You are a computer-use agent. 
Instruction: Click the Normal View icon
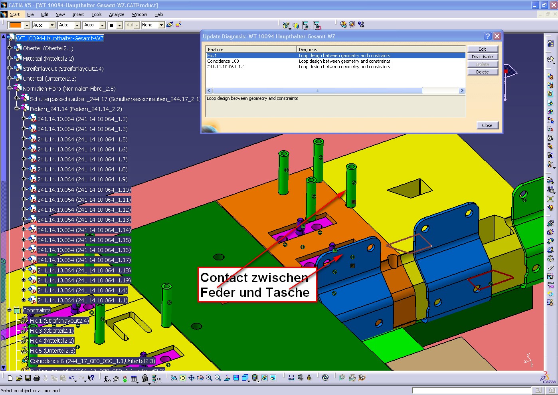pos(227,378)
